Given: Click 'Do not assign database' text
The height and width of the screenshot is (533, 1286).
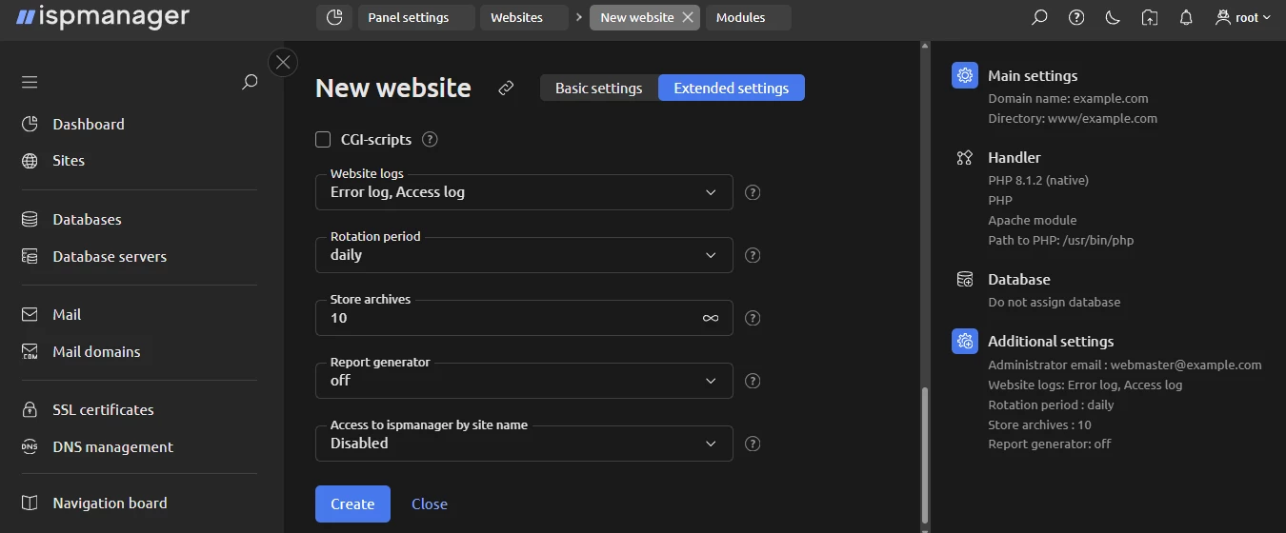Looking at the screenshot, I should 1054,302.
